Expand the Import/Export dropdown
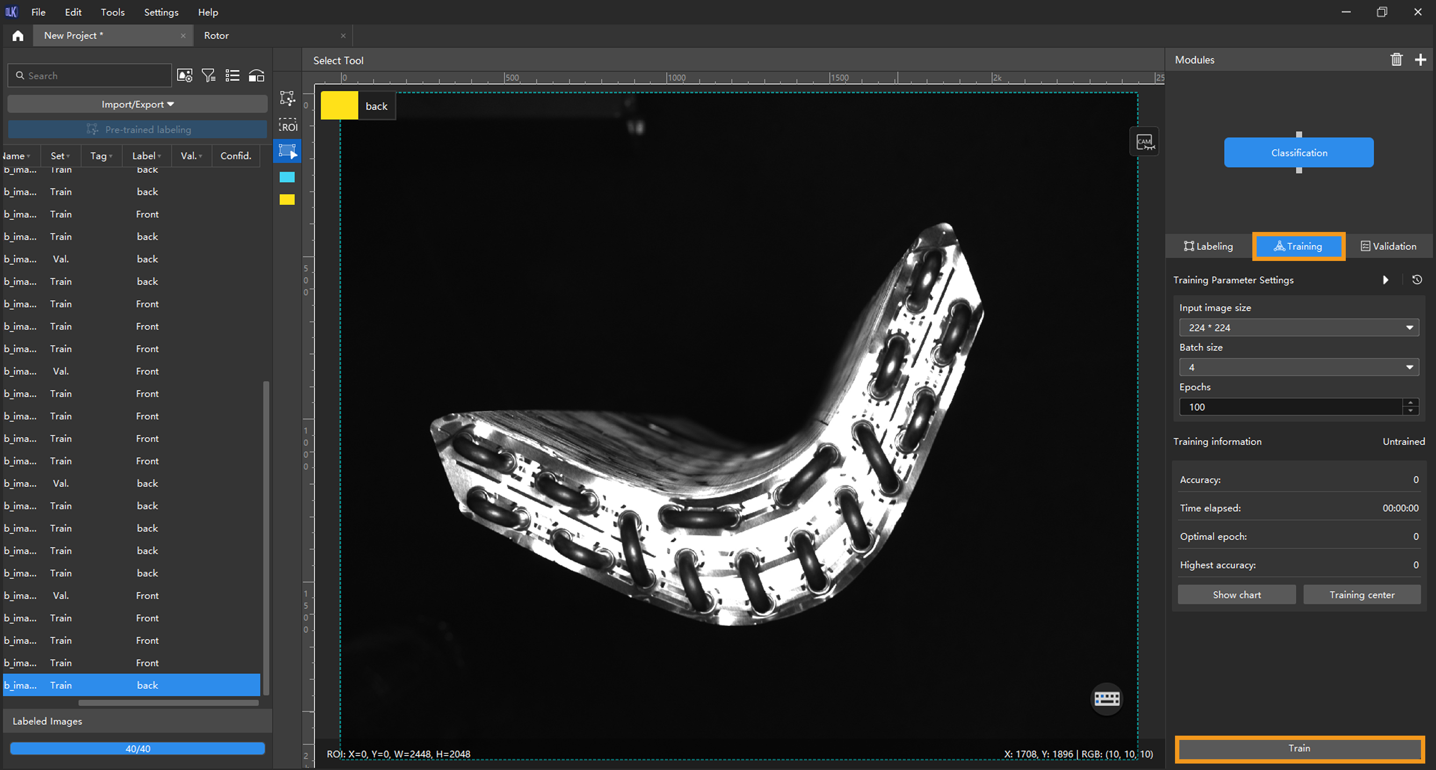The width and height of the screenshot is (1436, 770). pos(137,104)
